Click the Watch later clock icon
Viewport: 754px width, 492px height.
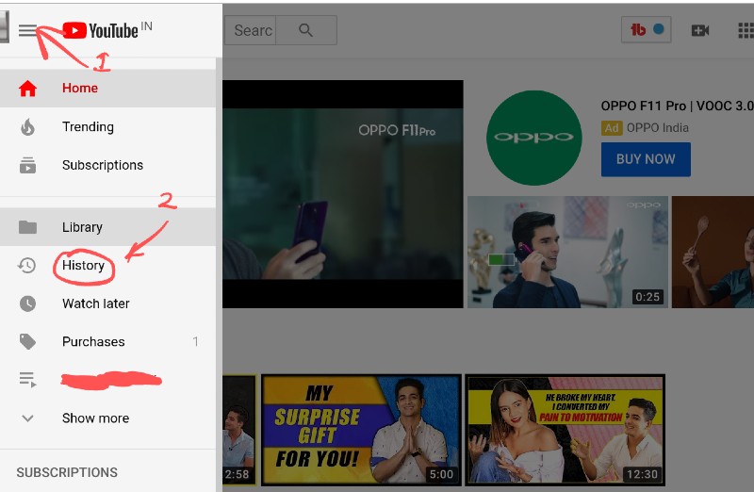coord(27,303)
